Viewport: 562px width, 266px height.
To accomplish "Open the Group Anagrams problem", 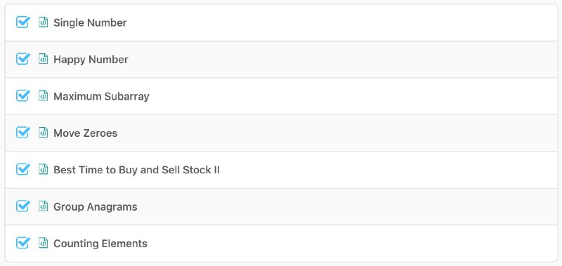I will (x=96, y=206).
